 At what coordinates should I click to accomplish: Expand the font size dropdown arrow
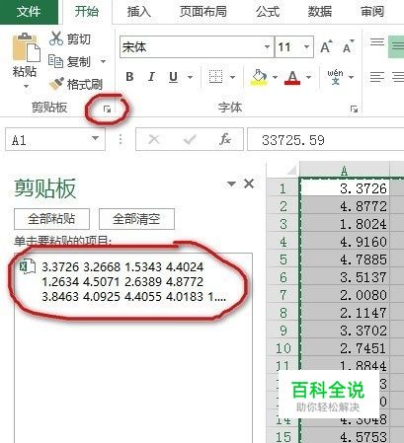[x=307, y=47]
